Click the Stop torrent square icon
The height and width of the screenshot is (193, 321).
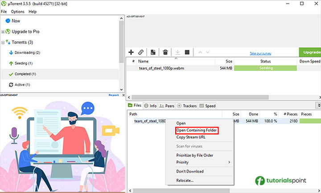(187, 52)
